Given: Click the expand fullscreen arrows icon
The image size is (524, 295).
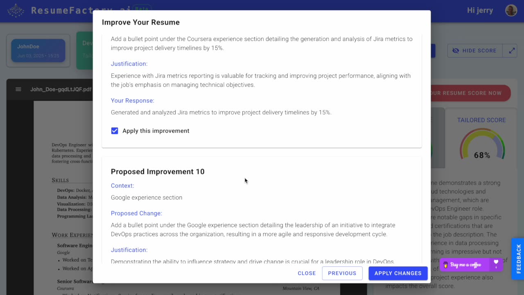Looking at the screenshot, I should [512, 51].
